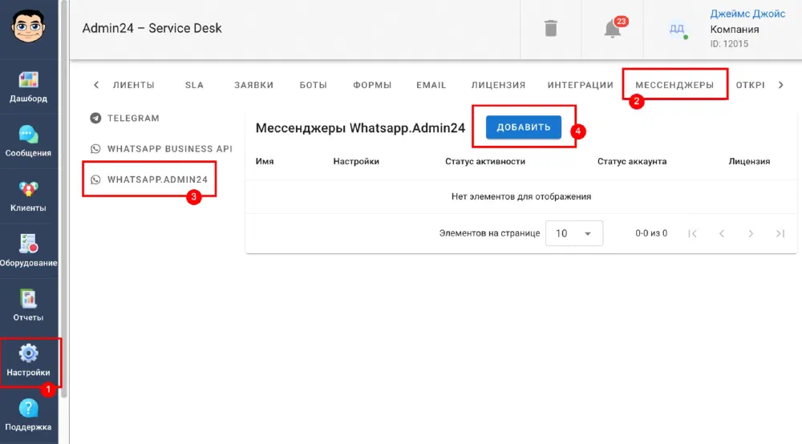
Task: Open Оборудование equipment section
Action: pyautogui.click(x=28, y=251)
